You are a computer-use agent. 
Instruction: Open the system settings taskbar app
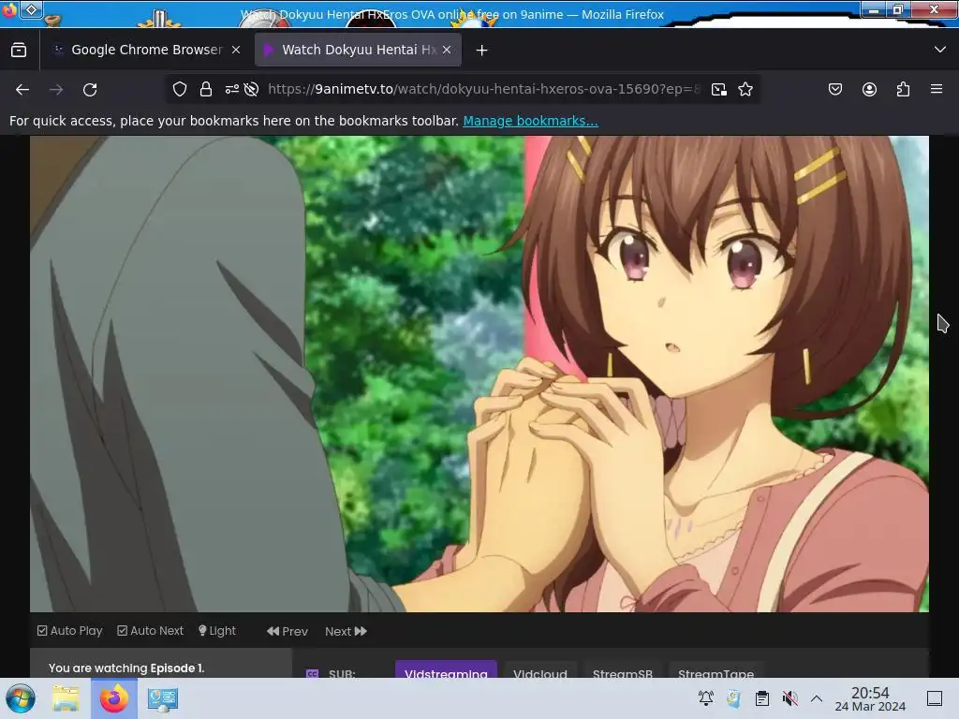(x=163, y=698)
